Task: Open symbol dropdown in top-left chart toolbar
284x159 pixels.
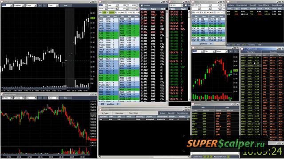Action: [x=7, y=5]
